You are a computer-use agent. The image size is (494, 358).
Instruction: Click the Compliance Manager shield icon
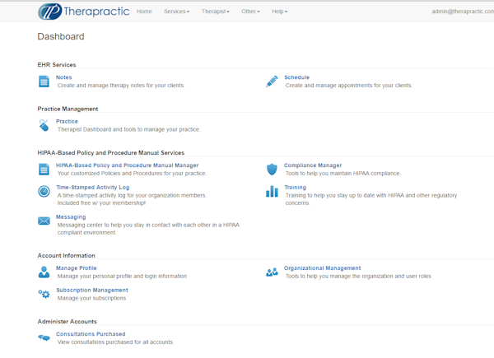tap(272, 169)
